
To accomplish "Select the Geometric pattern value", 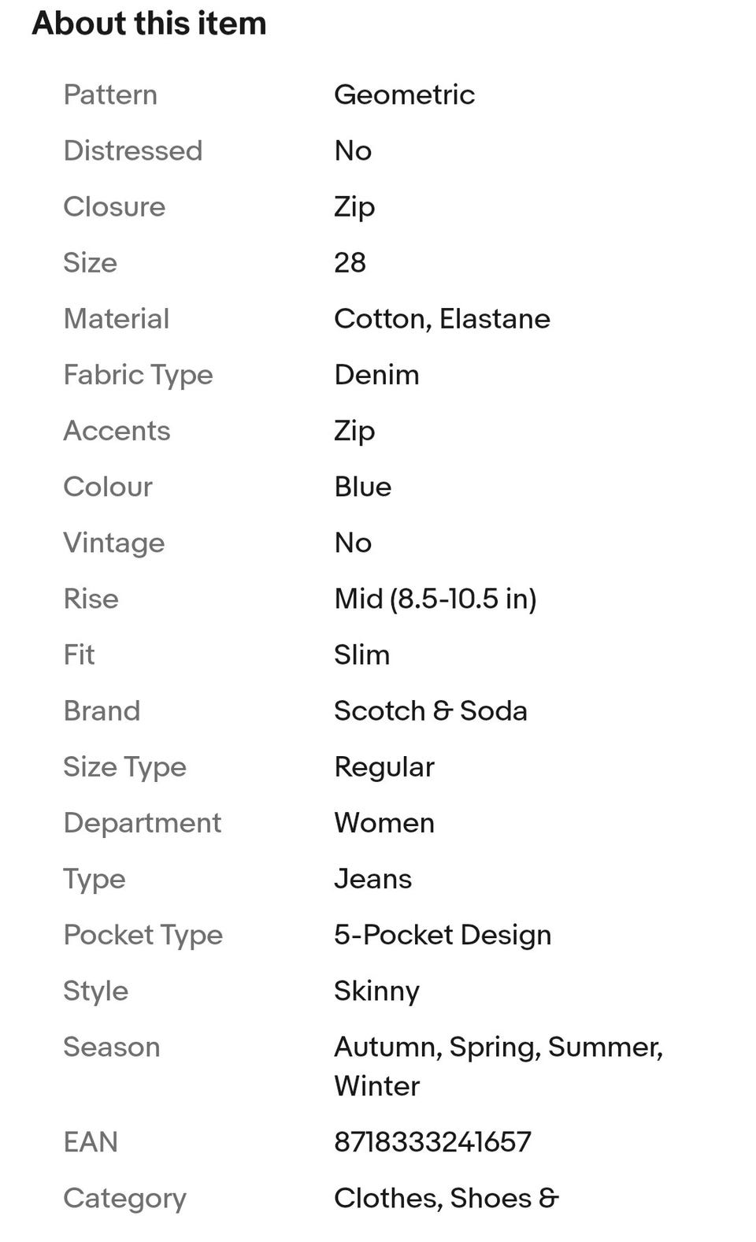I will click(x=405, y=95).
